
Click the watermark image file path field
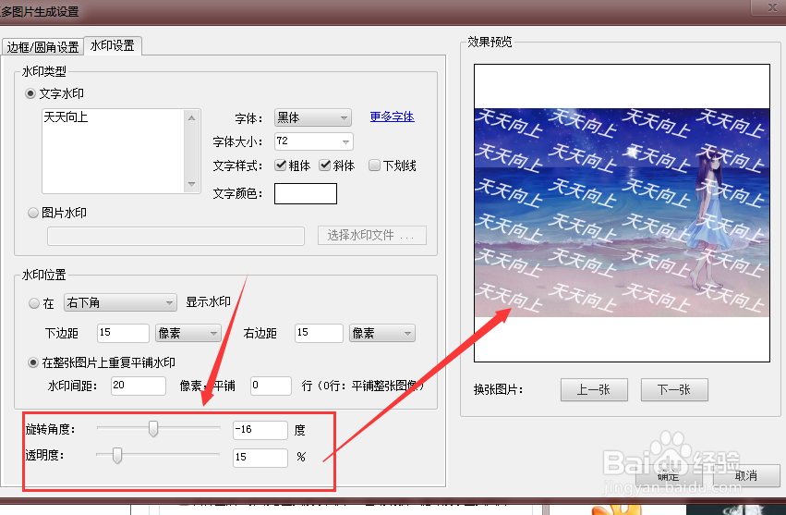pos(175,236)
